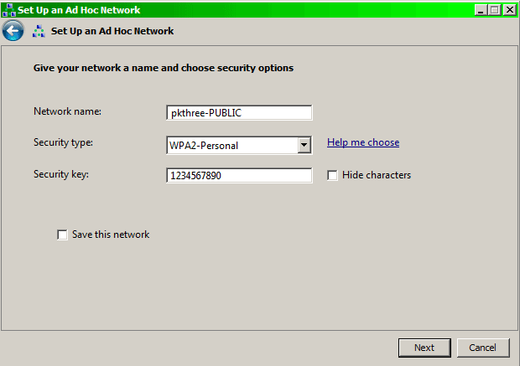The height and width of the screenshot is (366, 520).
Task: Enable the Hide characters checkbox
Action: click(x=332, y=175)
